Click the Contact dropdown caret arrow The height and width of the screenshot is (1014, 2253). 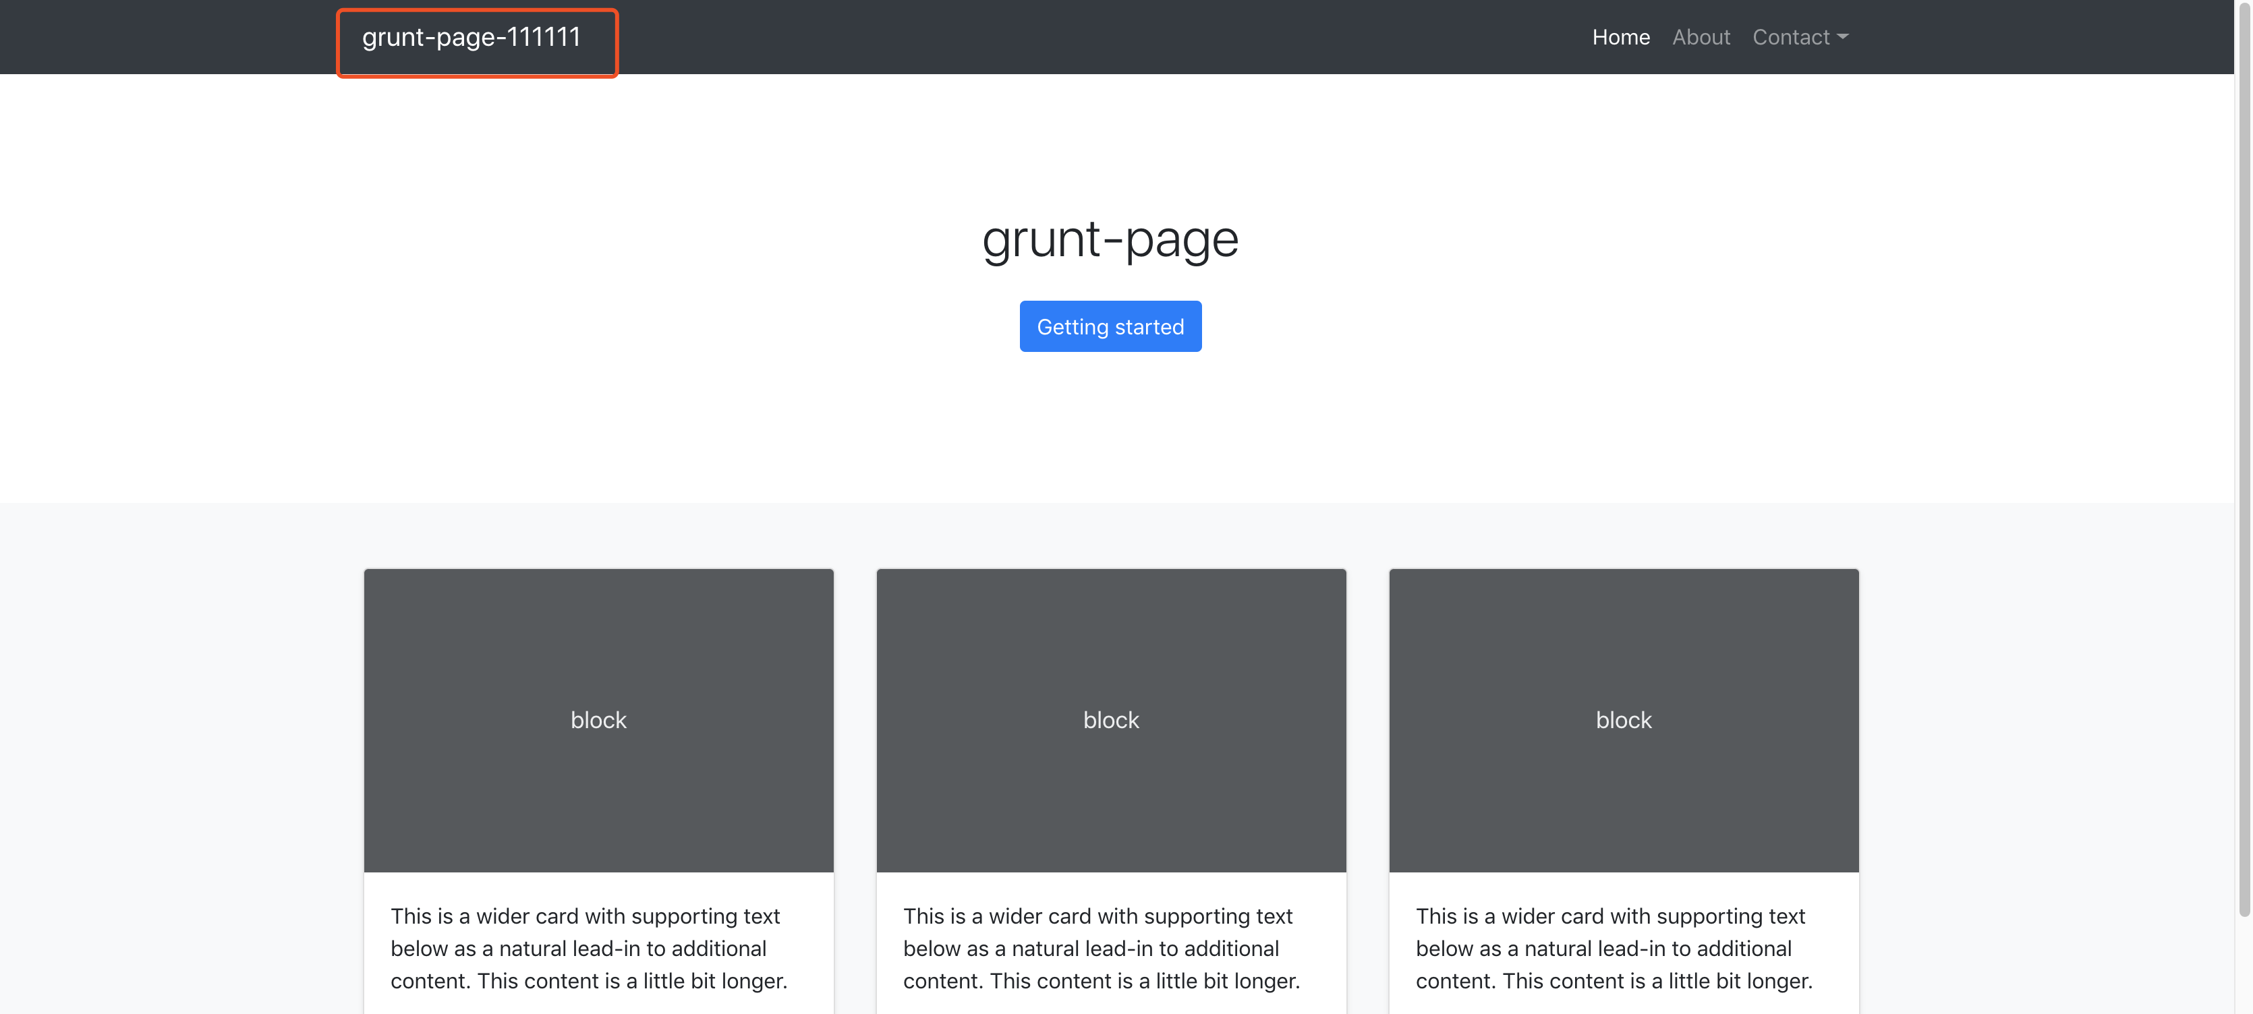(1842, 38)
